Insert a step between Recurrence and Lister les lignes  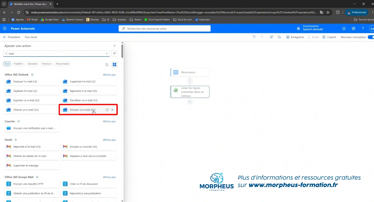190,81
